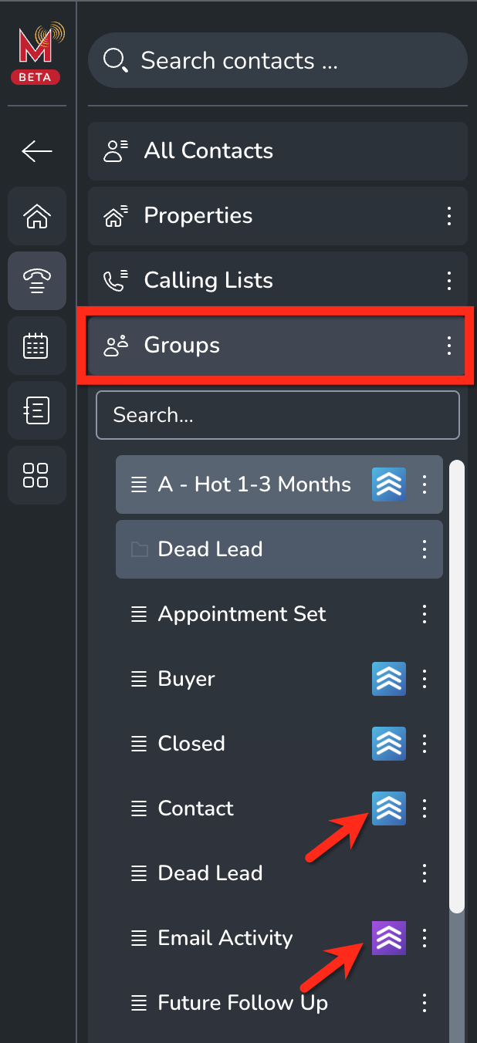Open the calendar icon in left rail

(37, 346)
